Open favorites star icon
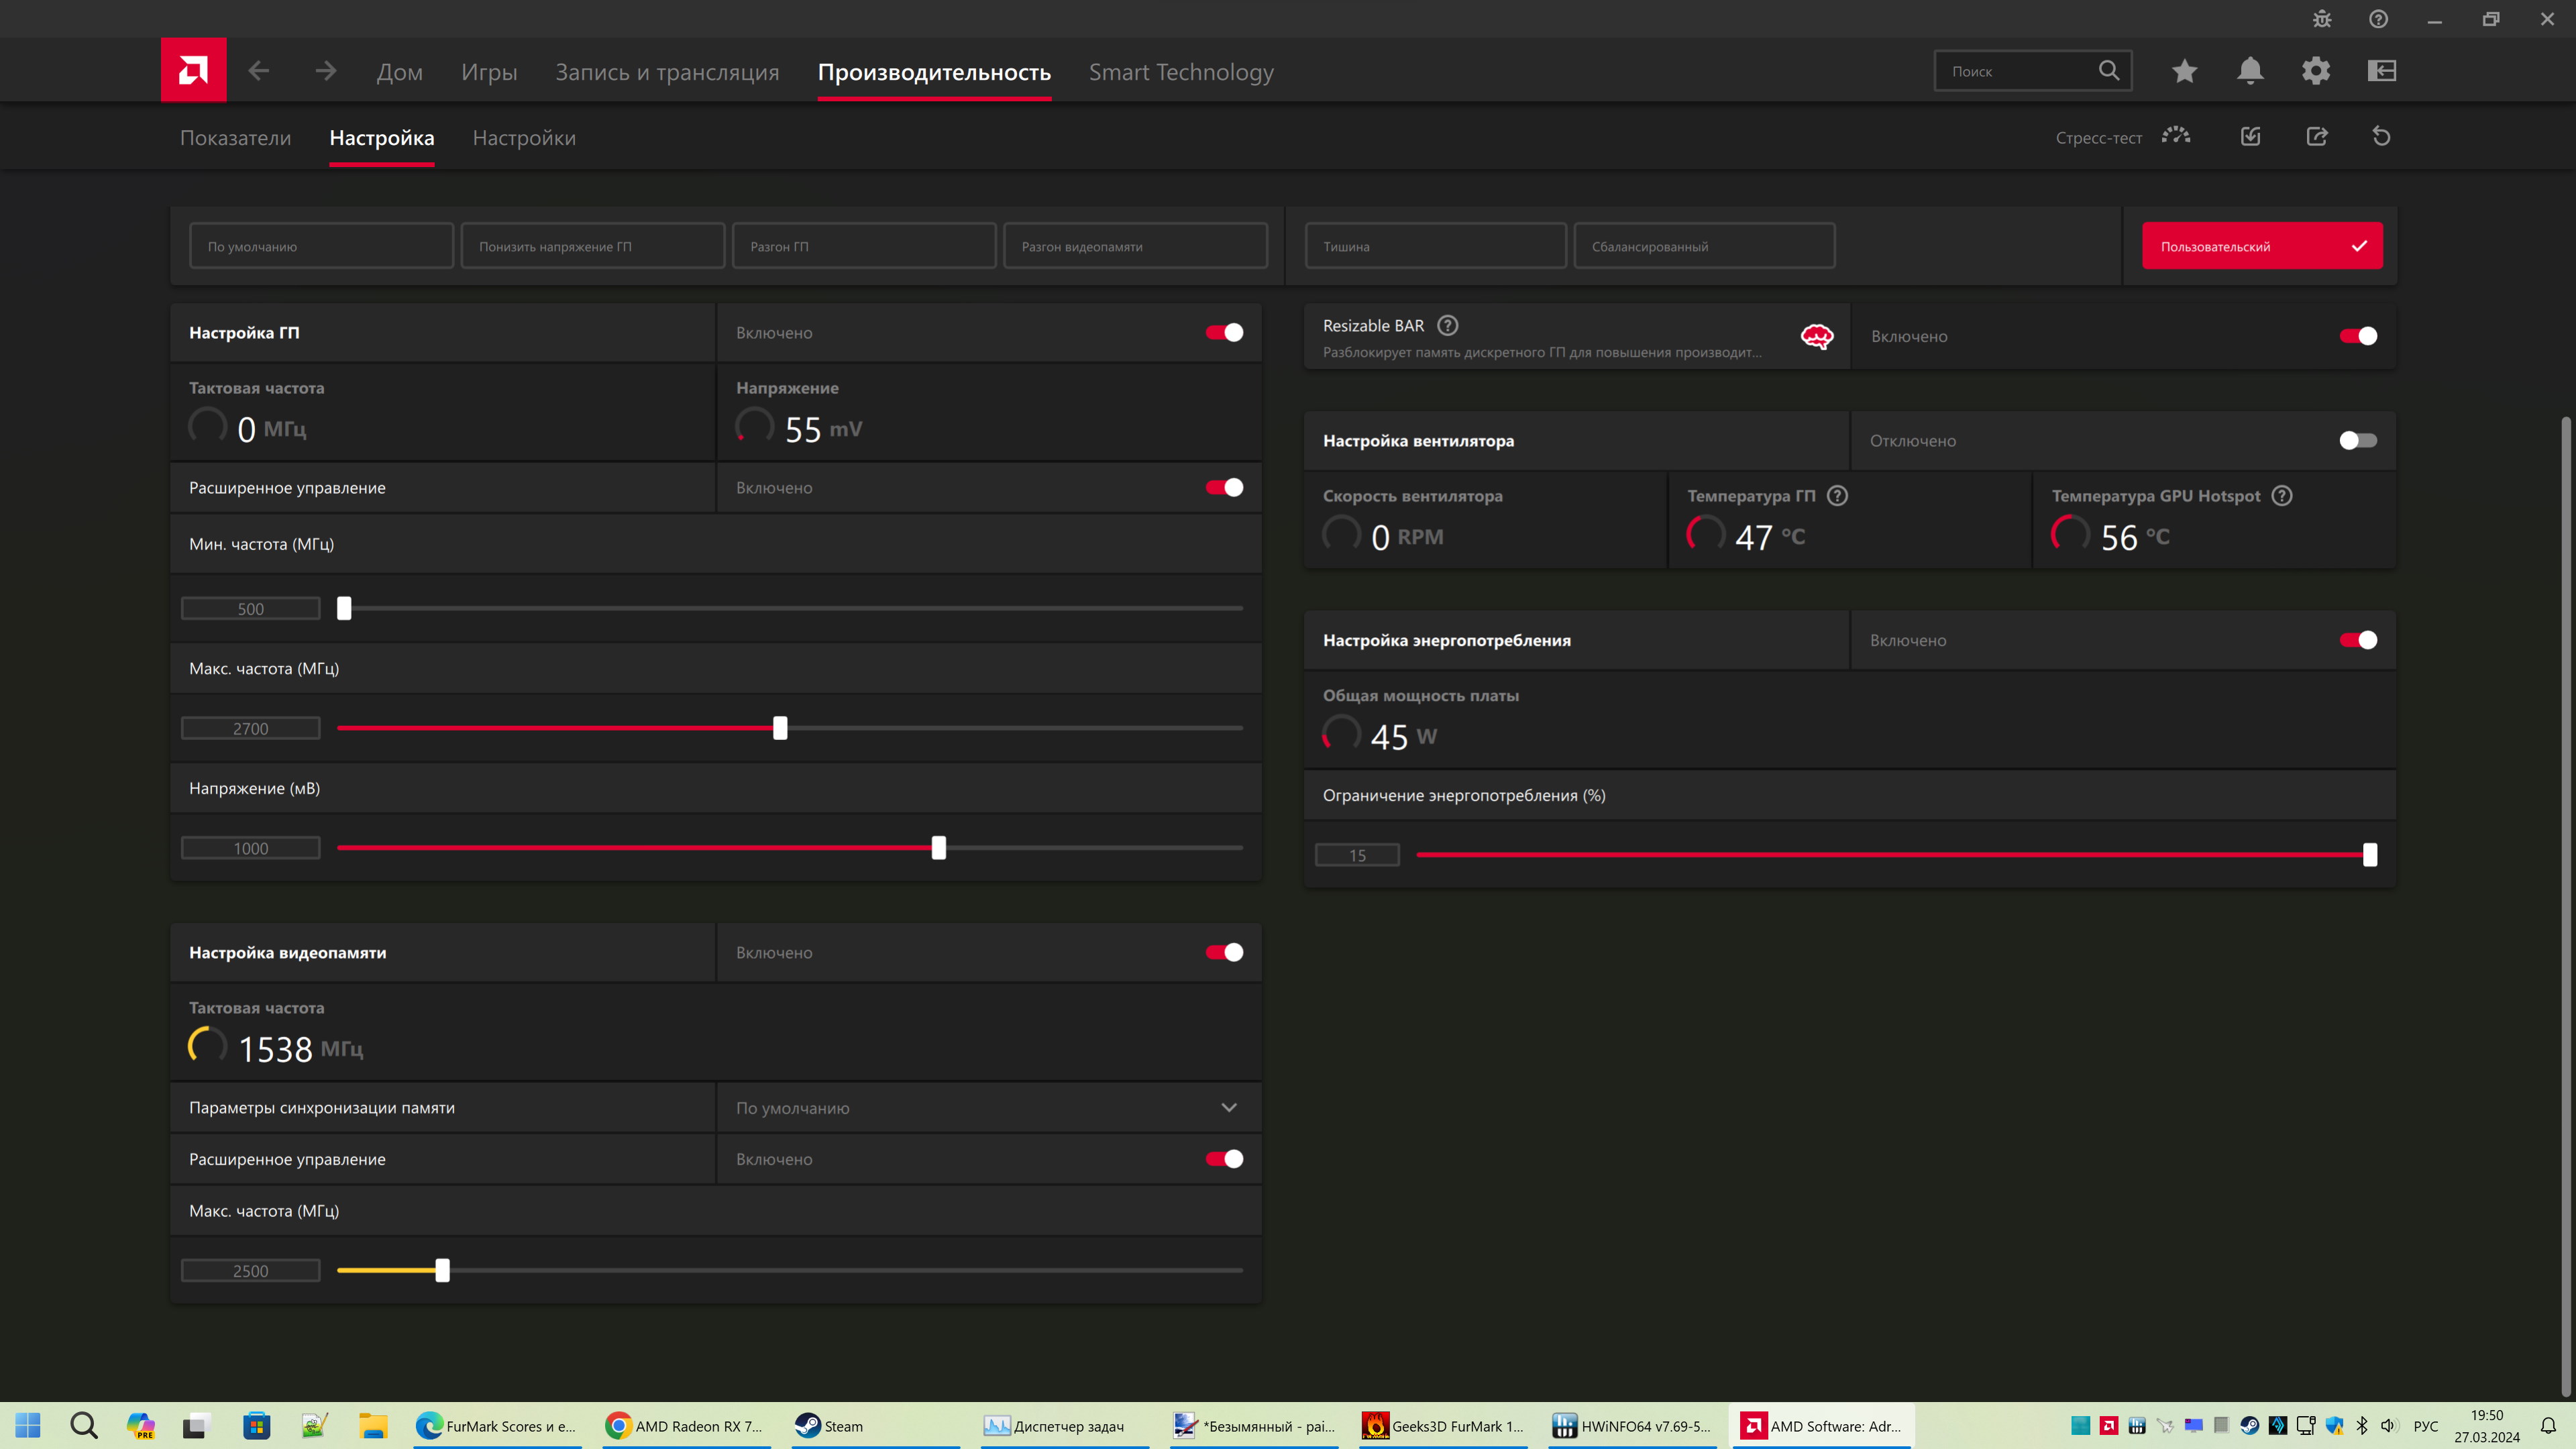Image resolution: width=2576 pixels, height=1449 pixels. 2184,71
